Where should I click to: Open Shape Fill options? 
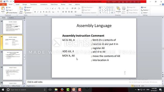[131, 7]
